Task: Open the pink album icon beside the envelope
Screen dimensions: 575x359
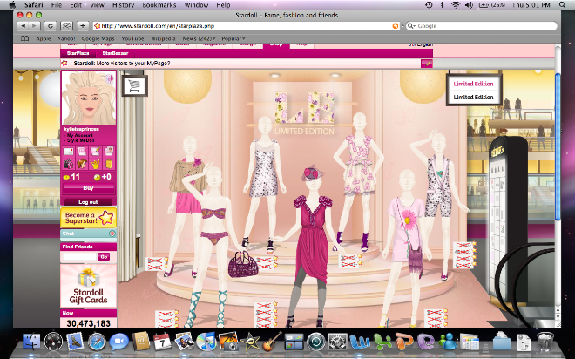Action: [x=81, y=151]
